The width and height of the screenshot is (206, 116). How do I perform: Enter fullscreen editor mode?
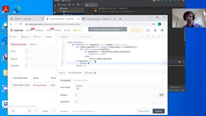[x=164, y=37]
